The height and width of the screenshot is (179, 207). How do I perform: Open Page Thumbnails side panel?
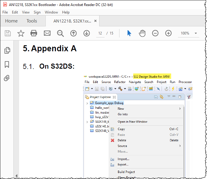(7, 50)
